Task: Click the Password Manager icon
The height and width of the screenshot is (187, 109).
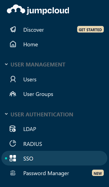Action: [x=13, y=173]
